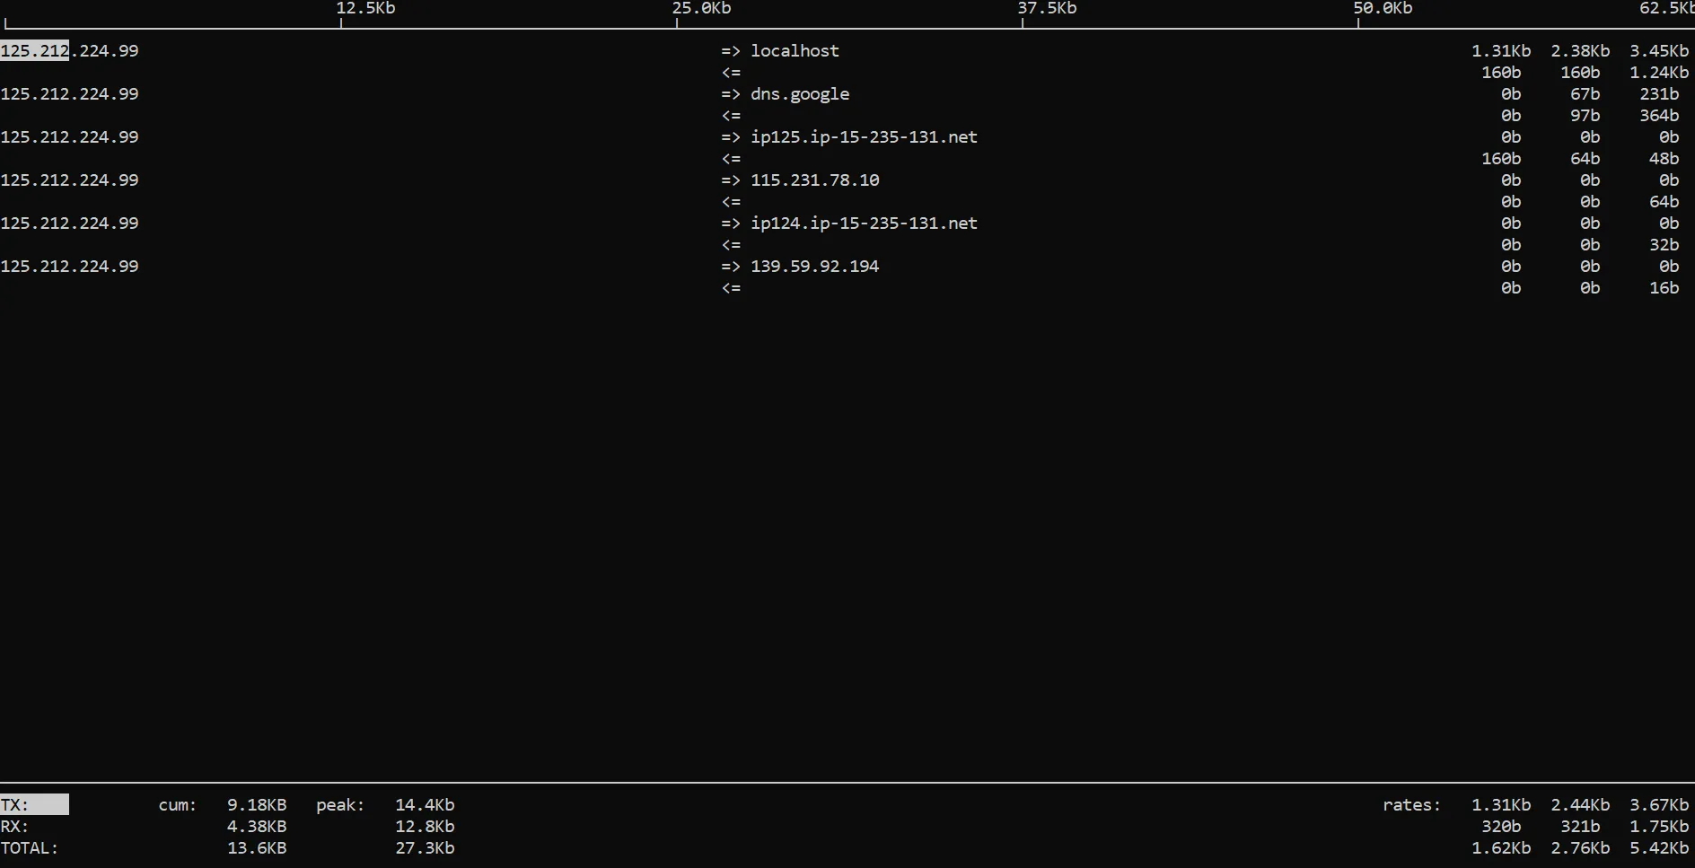1695x868 pixels.
Task: Click the RX: label in footer
Action: coord(15,827)
